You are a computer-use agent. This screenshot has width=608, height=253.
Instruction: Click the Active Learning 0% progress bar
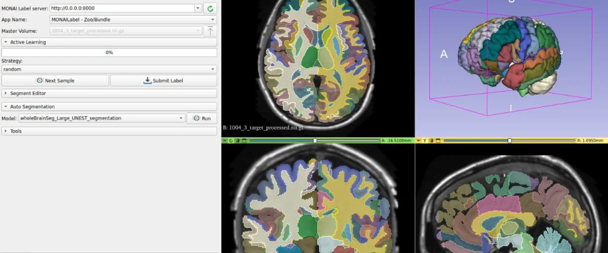coord(109,52)
